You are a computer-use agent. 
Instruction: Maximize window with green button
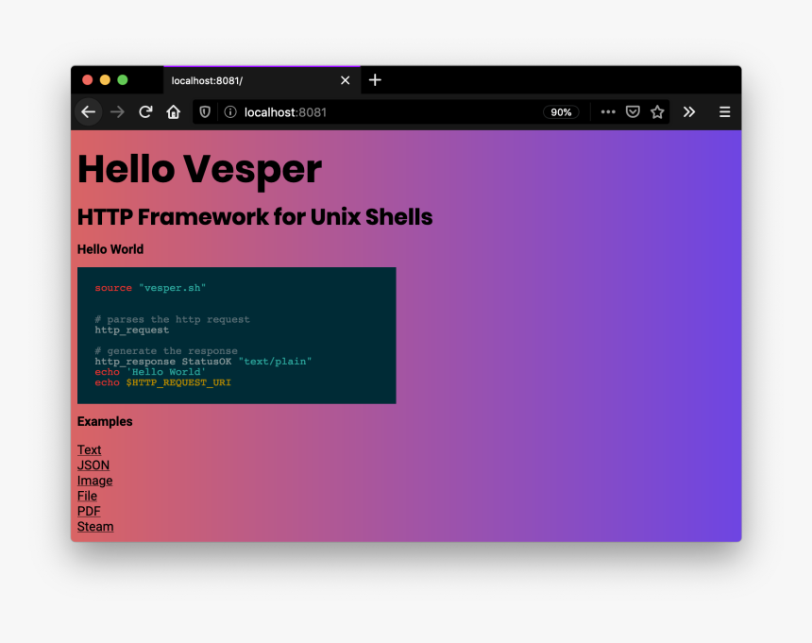pyautogui.click(x=123, y=79)
